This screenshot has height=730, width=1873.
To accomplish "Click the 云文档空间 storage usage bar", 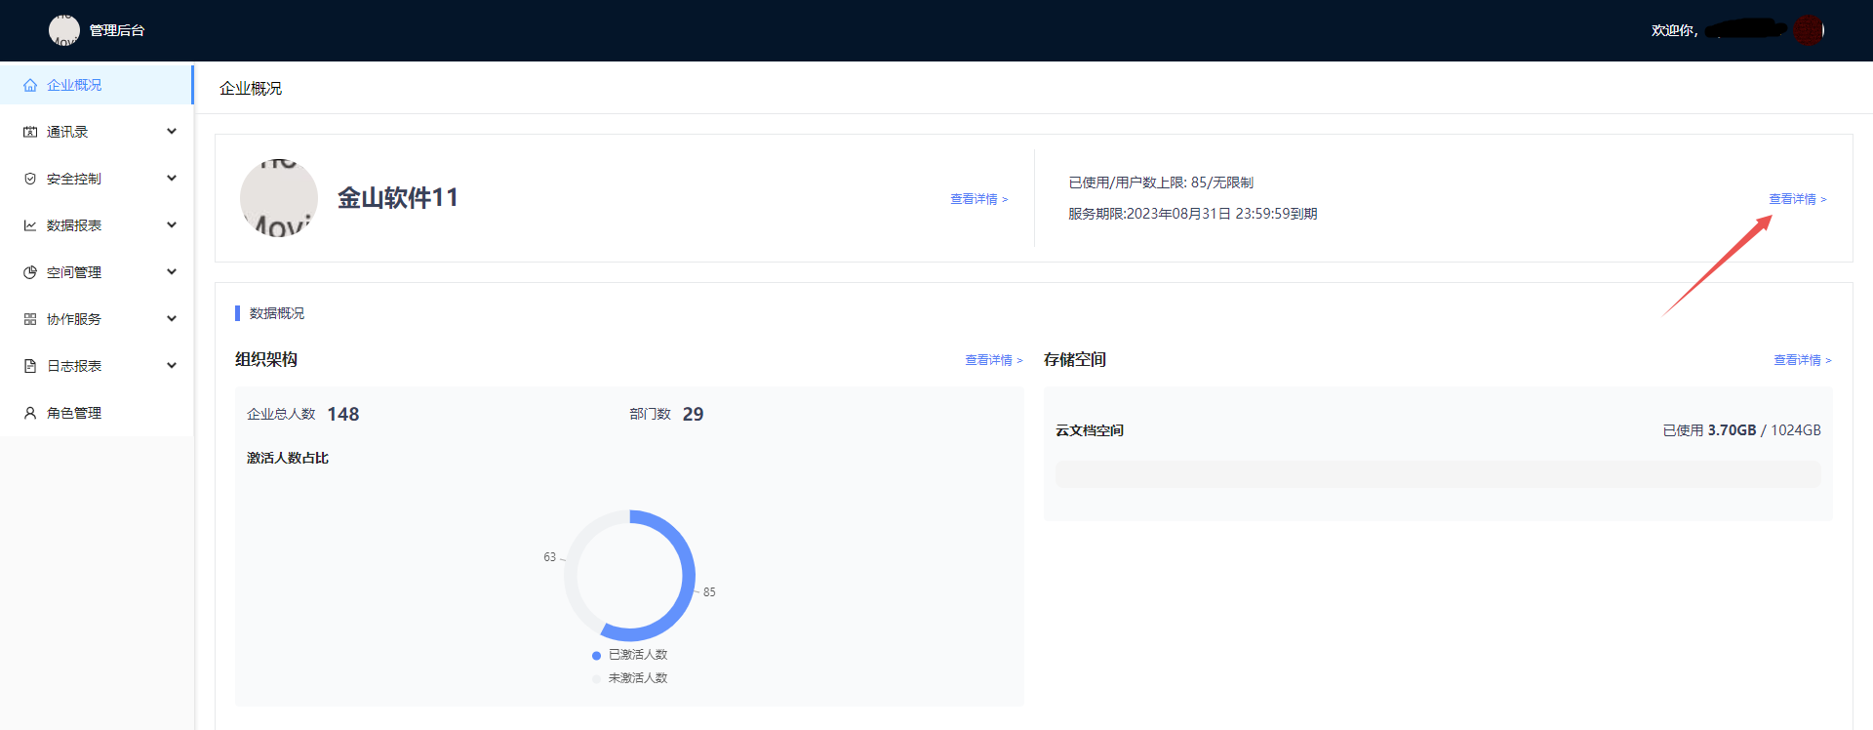I will coord(1437,474).
